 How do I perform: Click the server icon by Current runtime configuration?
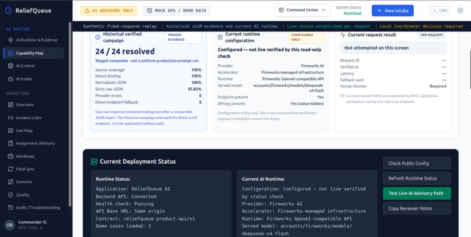click(220, 37)
